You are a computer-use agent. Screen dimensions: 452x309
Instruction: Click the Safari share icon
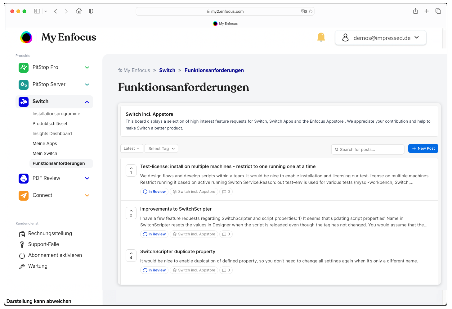pos(415,11)
